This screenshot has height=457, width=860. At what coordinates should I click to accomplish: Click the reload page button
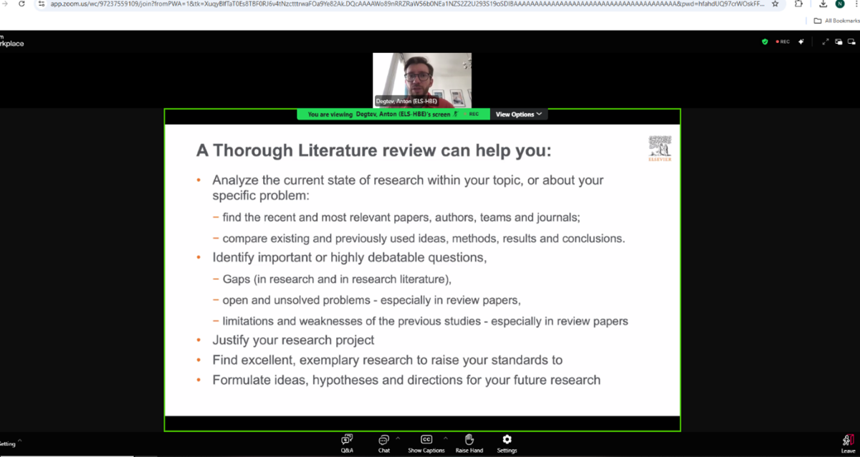point(21,4)
